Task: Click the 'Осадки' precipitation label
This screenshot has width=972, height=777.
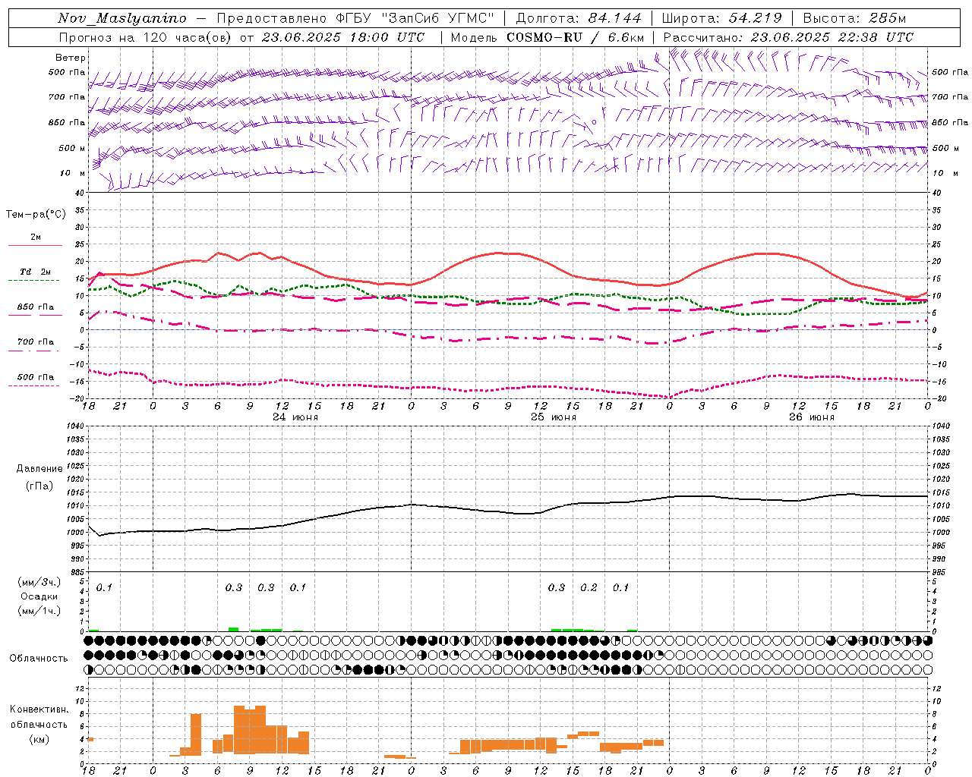Action: 39,596
